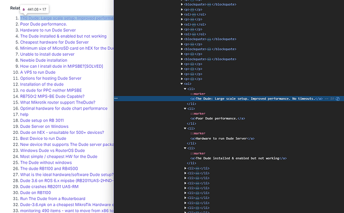344x213 pixels.
Task: Open 'A VPS to run Dude' link
Action: (x=38, y=72)
